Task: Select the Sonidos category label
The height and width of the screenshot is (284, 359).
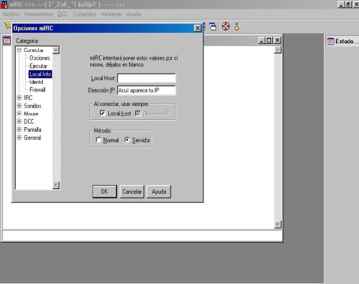Action: click(32, 106)
